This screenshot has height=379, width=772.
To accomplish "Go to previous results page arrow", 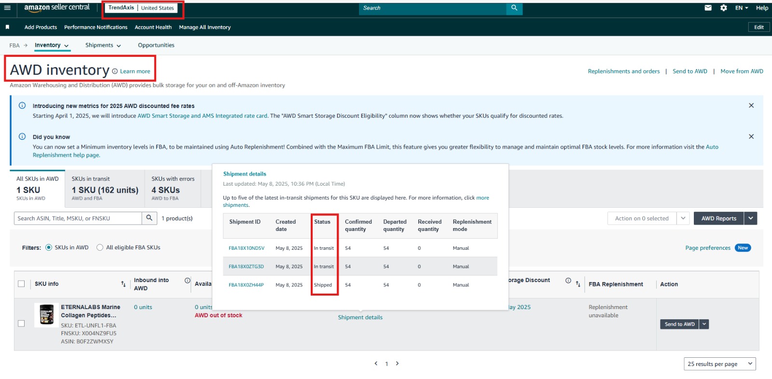I will 376,364.
